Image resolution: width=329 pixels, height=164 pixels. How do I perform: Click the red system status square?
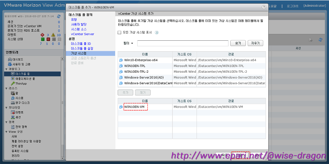48,39
